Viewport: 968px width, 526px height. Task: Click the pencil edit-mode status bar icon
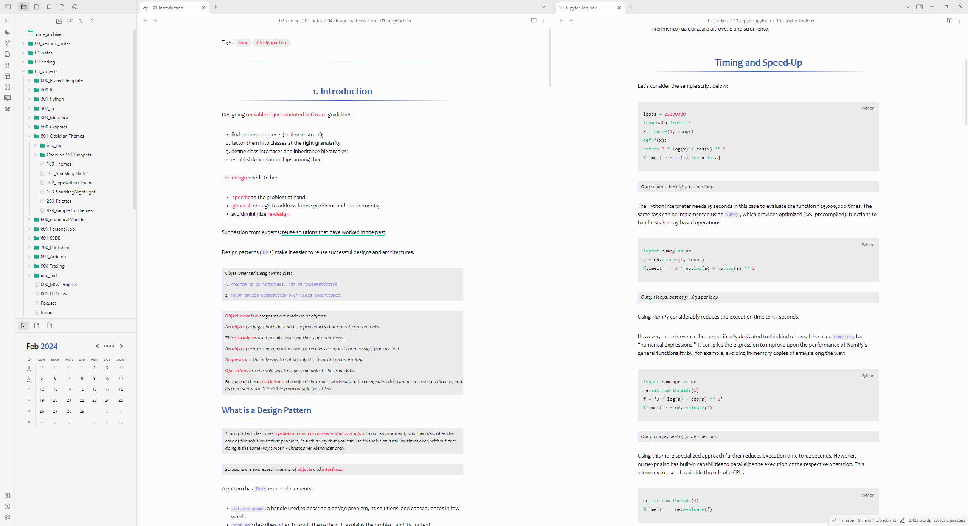coord(902,520)
